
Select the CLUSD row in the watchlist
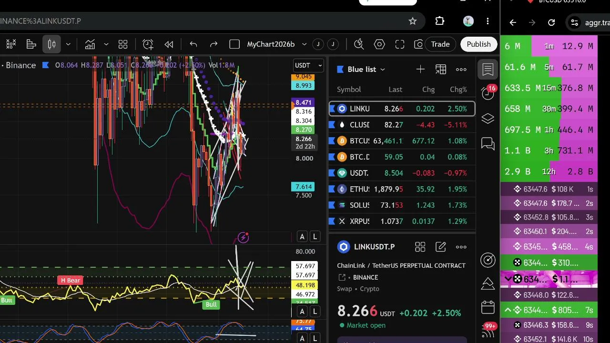coord(402,125)
